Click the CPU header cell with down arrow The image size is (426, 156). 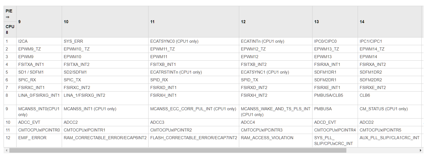pos(10,29)
